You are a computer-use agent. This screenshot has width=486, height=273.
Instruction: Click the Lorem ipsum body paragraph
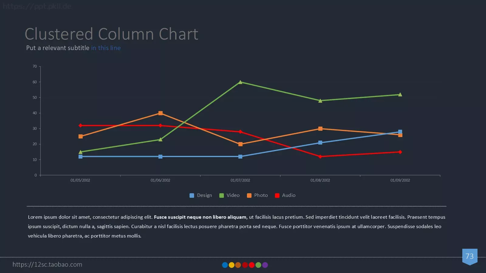click(x=237, y=226)
